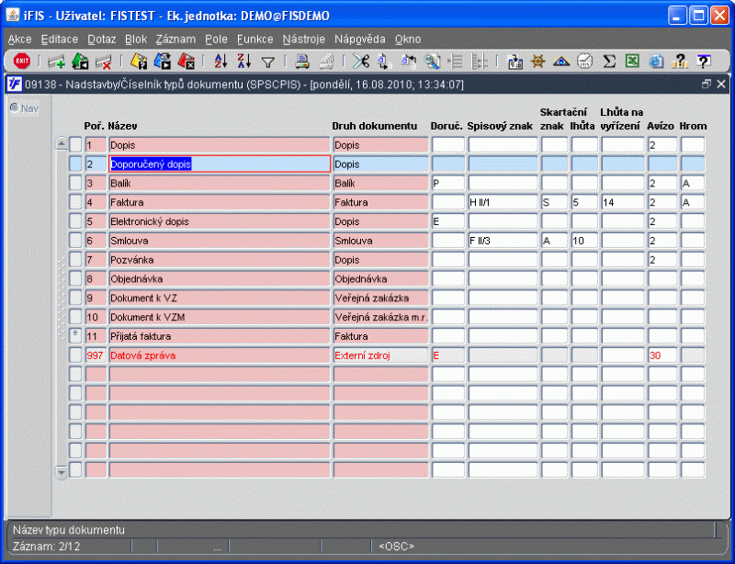Image resolution: width=735 pixels, height=564 pixels.
Task: Select the Nav radio button
Action: click(x=15, y=107)
